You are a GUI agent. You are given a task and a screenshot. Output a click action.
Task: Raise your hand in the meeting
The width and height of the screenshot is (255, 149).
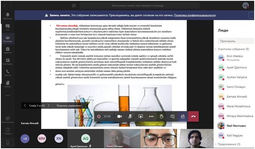[162, 117]
